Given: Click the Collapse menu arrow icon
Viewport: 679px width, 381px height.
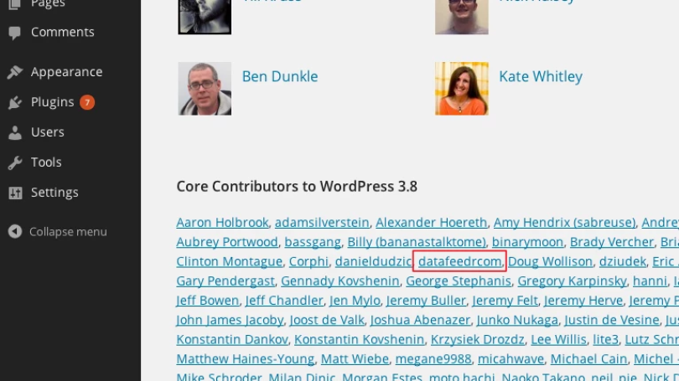Looking at the screenshot, I should click(x=15, y=231).
